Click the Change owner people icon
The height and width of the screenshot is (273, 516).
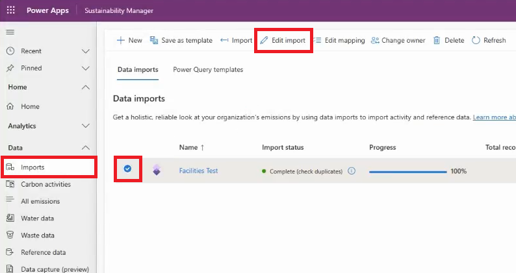[375, 40]
